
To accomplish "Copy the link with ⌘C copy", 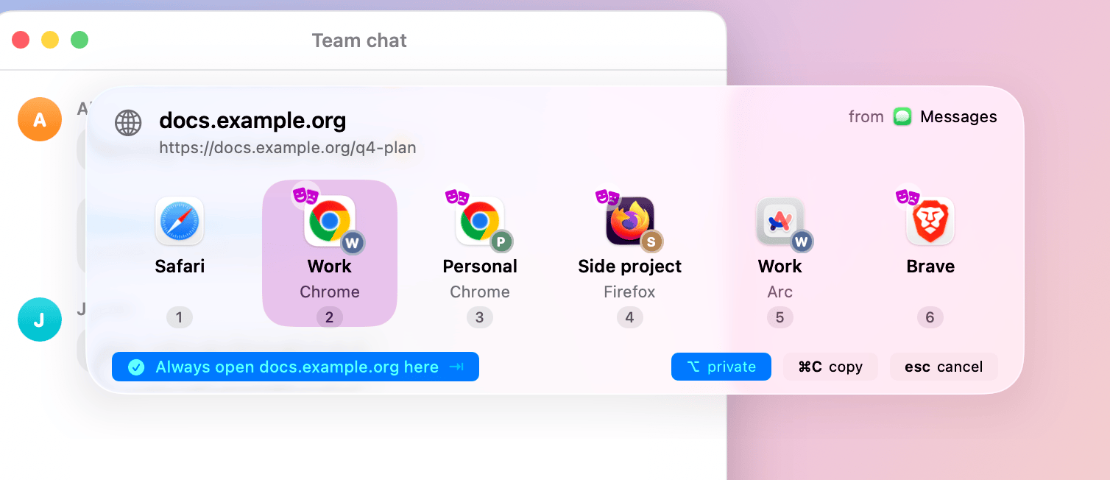I will 830,367.
